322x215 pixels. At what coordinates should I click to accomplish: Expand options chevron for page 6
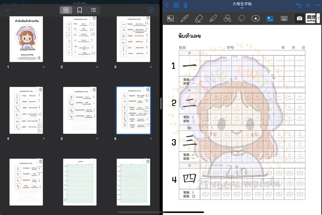pos(151,139)
